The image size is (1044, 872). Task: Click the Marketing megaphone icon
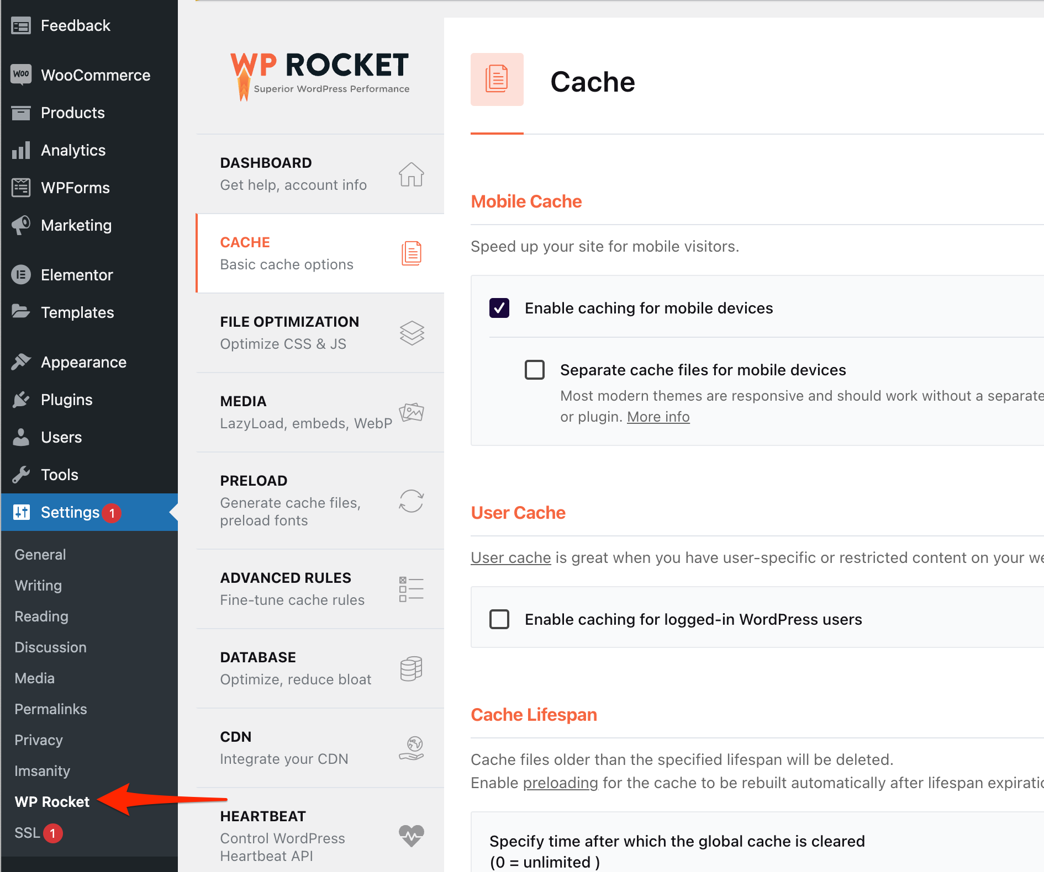tap(21, 225)
